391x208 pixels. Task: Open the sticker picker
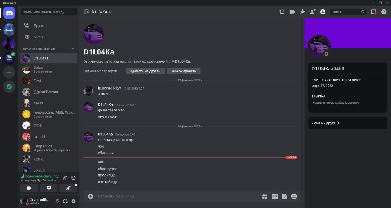click(x=285, y=196)
